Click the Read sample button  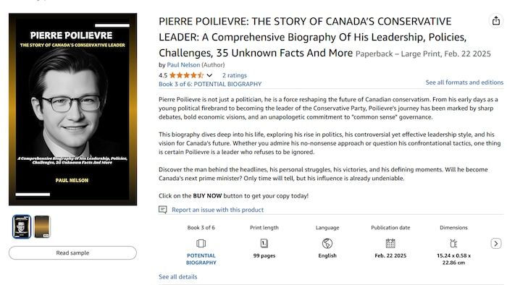tap(72, 252)
